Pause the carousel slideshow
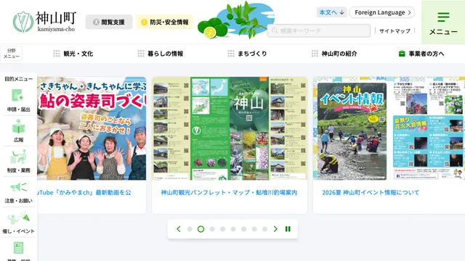The width and height of the screenshot is (465, 261). [288, 229]
